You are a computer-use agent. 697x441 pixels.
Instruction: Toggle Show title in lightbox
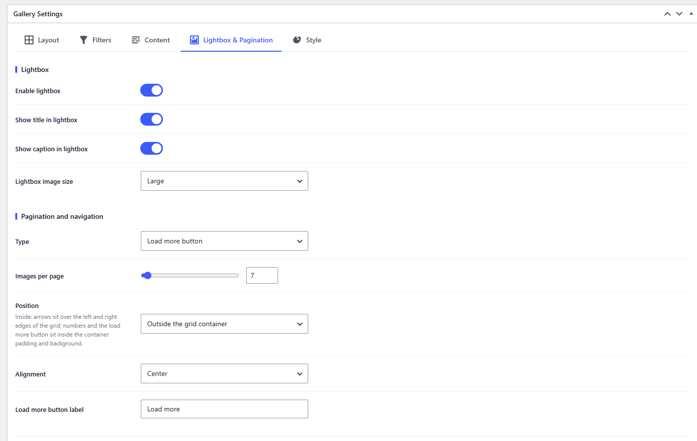point(152,119)
